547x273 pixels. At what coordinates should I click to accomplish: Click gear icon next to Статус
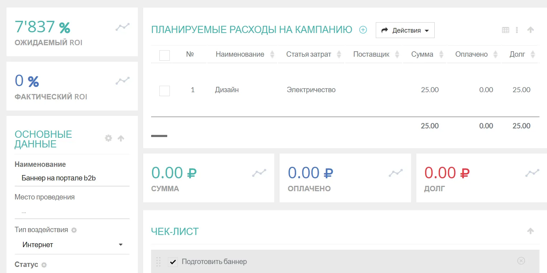pyautogui.click(x=44, y=265)
